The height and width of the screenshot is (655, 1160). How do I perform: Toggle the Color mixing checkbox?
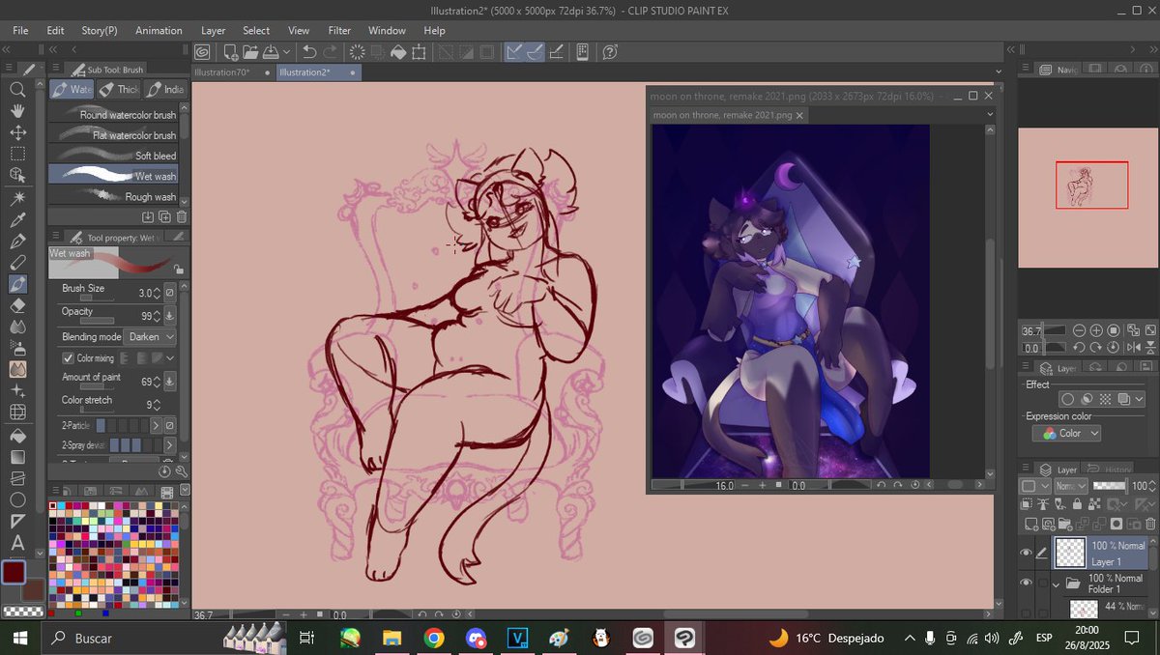68,358
